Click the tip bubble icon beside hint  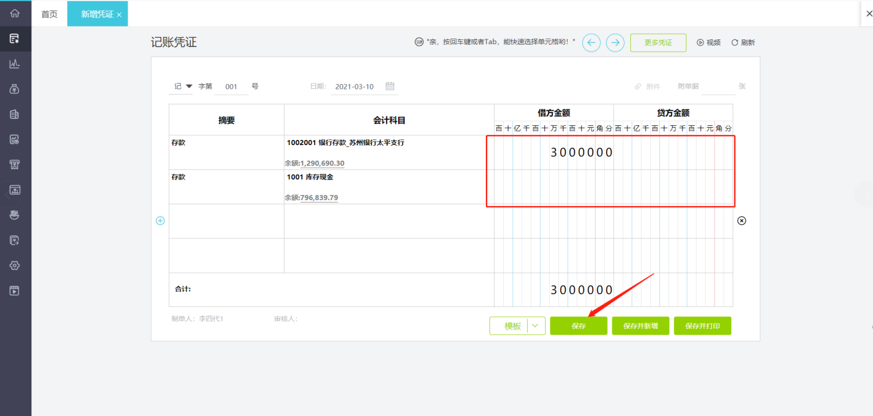point(419,42)
